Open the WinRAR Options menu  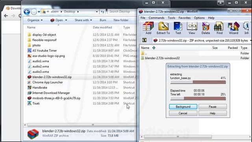(199, 18)
